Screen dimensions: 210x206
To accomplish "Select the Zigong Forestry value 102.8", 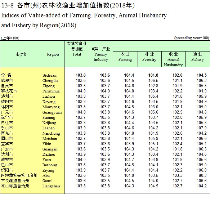I will (x=153, y=86).
